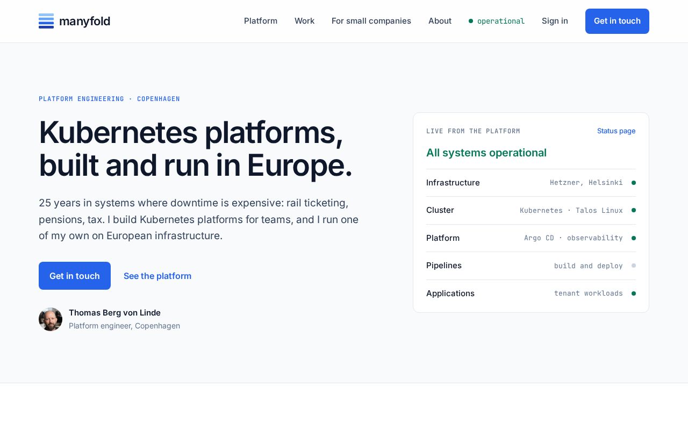
Task: Click the Cluster row green status indicator
Action: (634, 210)
